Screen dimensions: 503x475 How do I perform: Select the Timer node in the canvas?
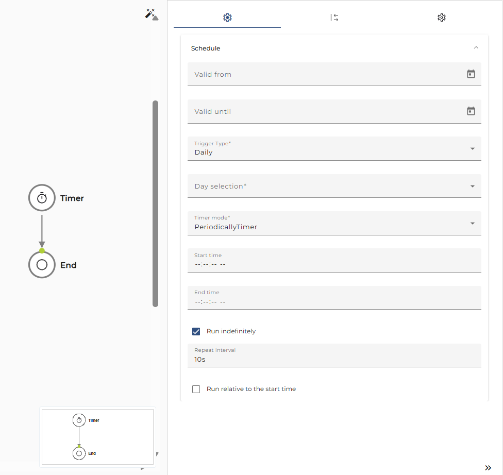[x=42, y=198]
